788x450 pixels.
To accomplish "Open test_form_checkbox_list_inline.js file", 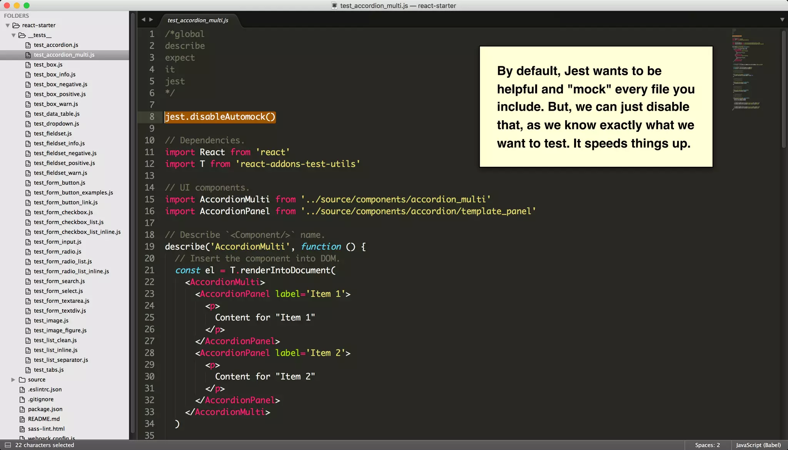I will pos(77,232).
